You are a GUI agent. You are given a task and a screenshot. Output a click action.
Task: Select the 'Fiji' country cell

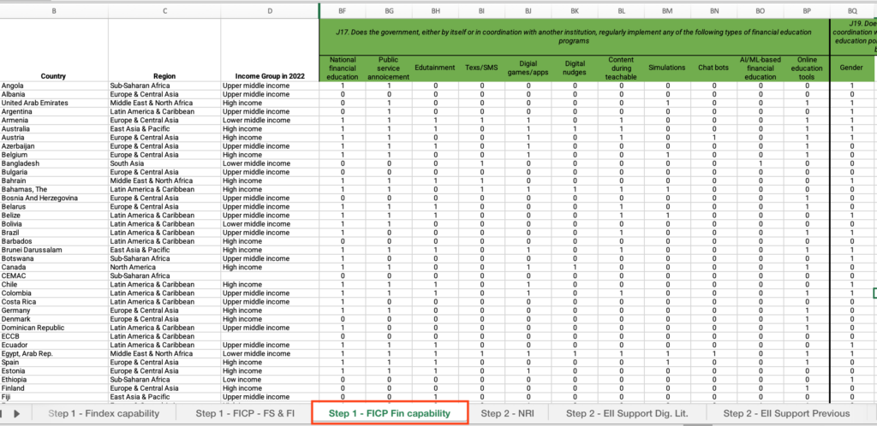[x=54, y=397]
